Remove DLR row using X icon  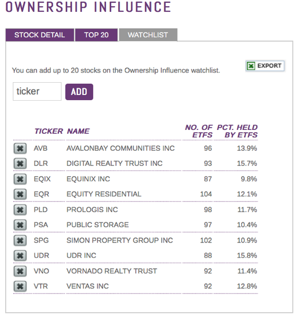(20, 164)
